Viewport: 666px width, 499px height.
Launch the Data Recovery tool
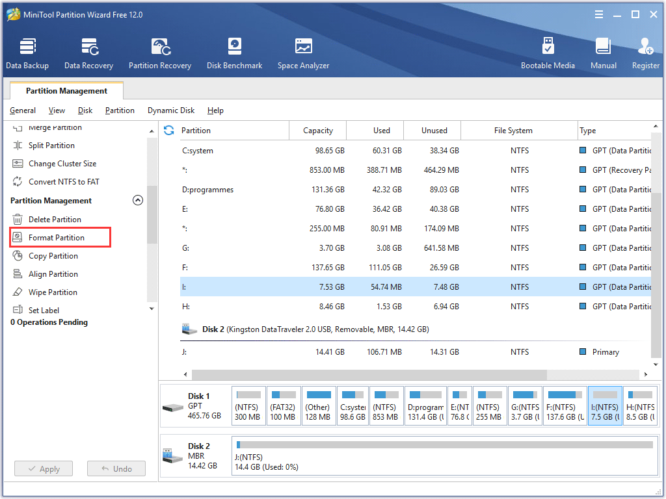pyautogui.click(x=88, y=53)
